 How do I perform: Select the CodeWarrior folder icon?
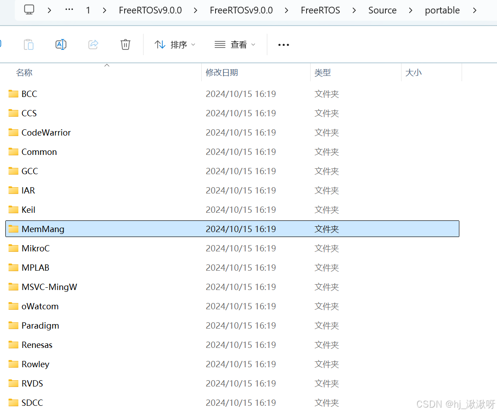(x=13, y=132)
